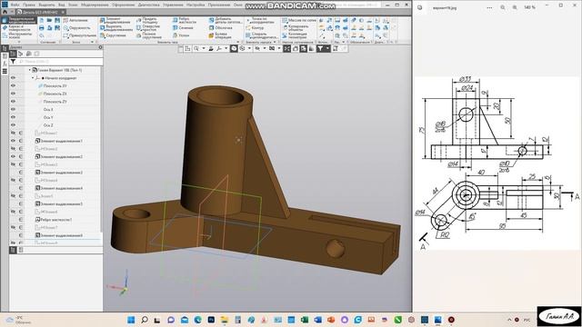582x327 pixels.
Task: Toggle visibility eye of Ось Z
Action: click(13, 125)
